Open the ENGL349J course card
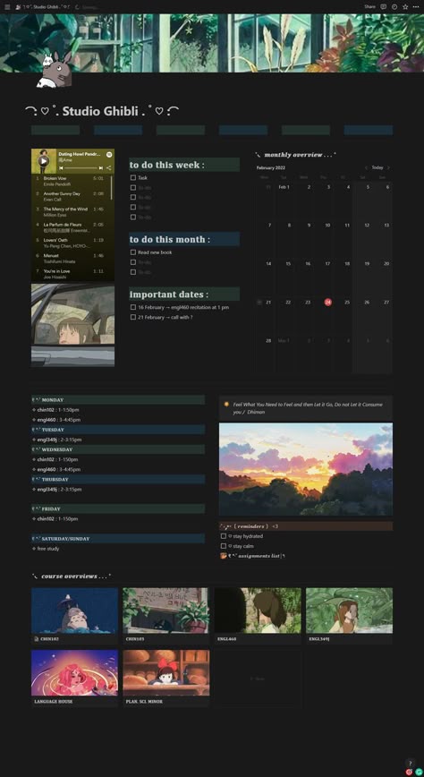 [349, 616]
